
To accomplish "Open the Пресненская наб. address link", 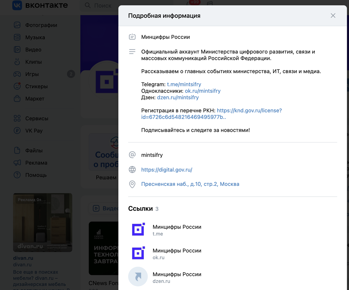I will pos(190,184).
